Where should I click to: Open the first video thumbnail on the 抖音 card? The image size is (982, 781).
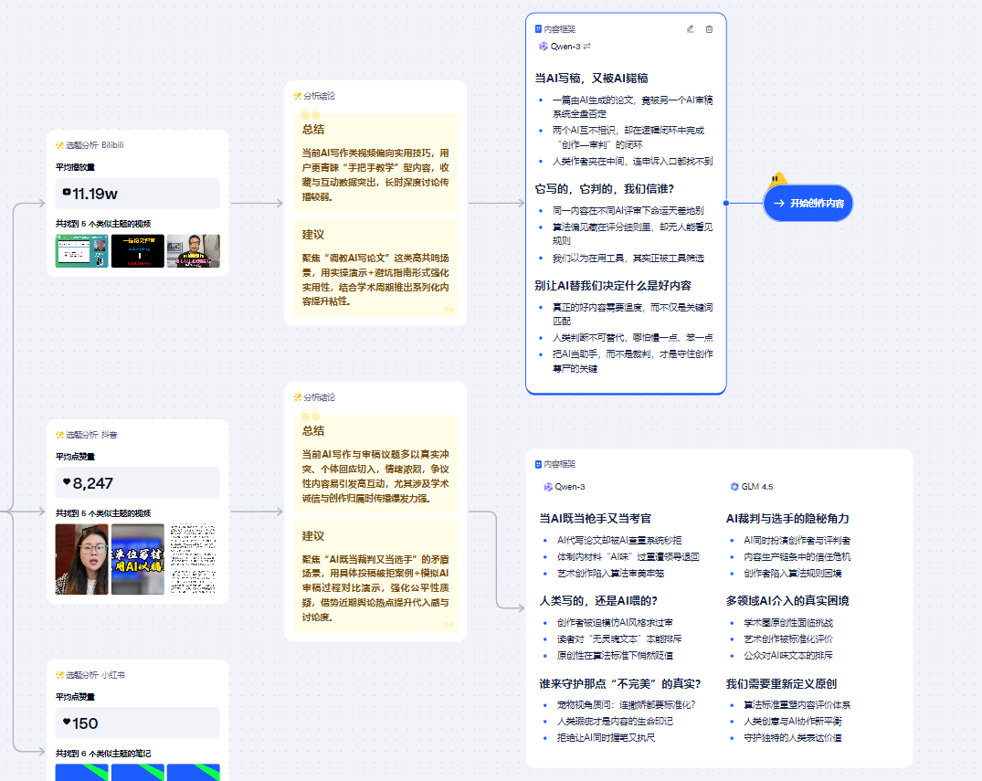(x=80, y=561)
